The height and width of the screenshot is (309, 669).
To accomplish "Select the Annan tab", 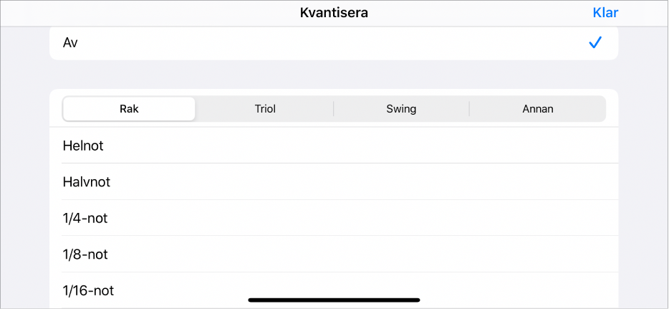I will click(537, 109).
